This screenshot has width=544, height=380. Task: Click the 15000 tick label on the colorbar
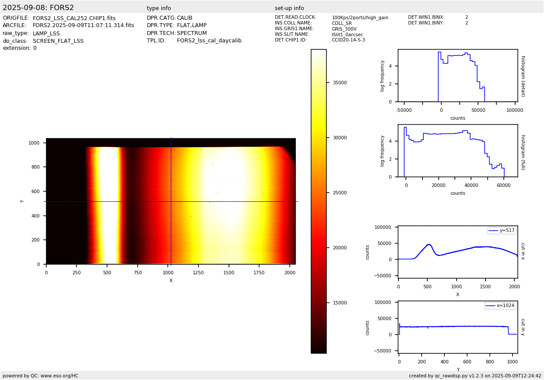coord(340,303)
